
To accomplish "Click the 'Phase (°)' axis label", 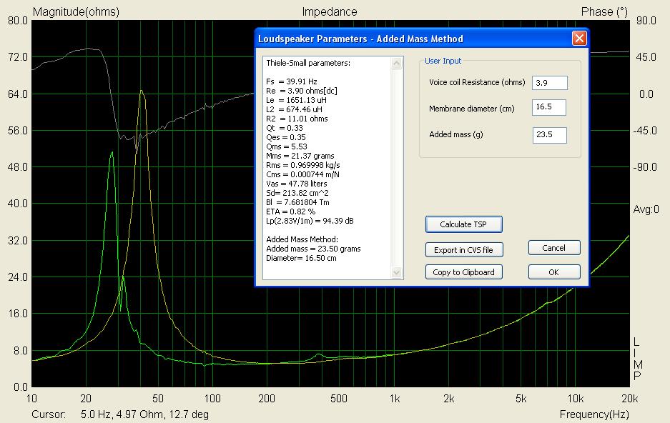I will [x=604, y=12].
